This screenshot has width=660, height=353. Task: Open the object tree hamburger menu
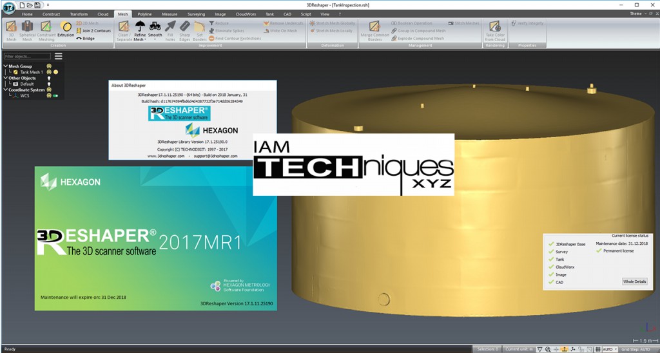[59, 56]
